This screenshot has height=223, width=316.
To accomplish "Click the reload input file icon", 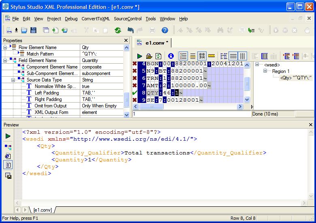I will click(158, 56).
